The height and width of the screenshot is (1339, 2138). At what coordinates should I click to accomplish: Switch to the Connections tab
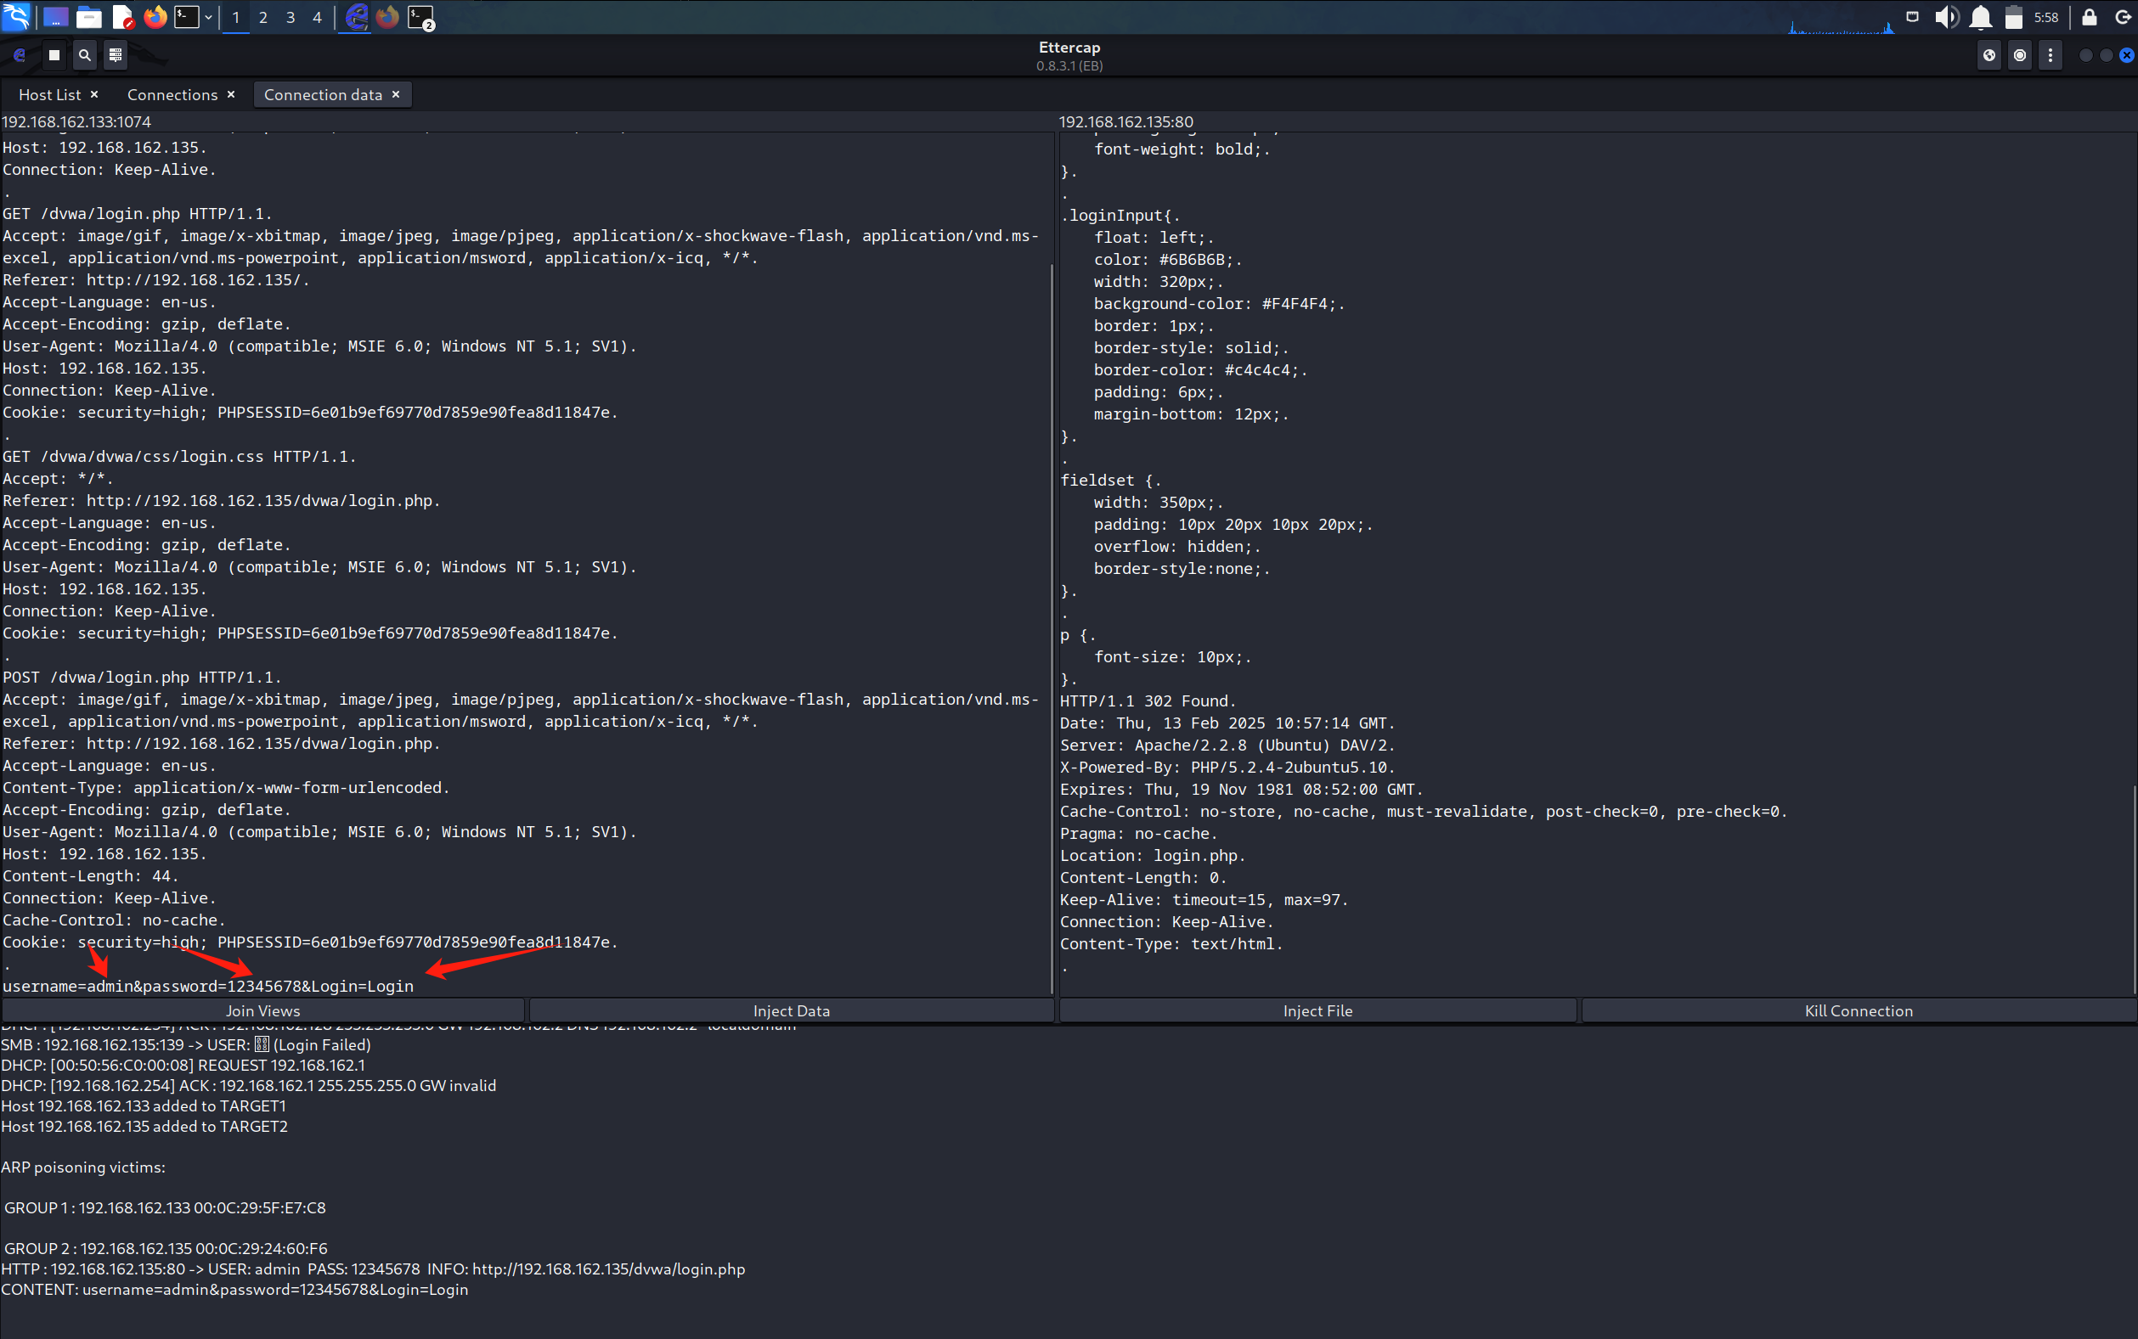(x=172, y=95)
